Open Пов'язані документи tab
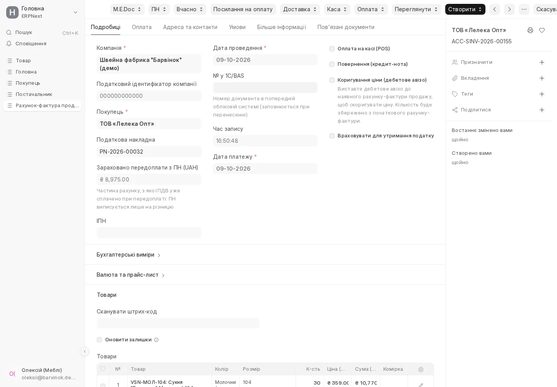This screenshot has height=387, width=557. point(346,27)
